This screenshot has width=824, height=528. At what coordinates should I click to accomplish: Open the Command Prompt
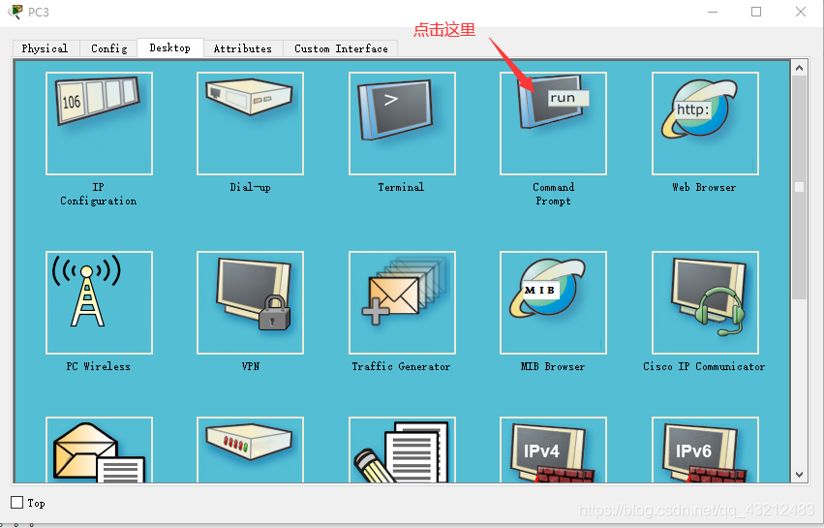553,124
